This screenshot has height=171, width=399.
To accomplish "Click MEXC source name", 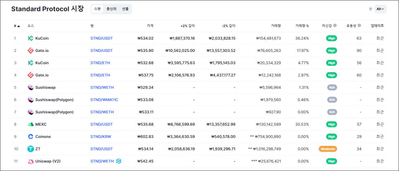I will [41, 124].
